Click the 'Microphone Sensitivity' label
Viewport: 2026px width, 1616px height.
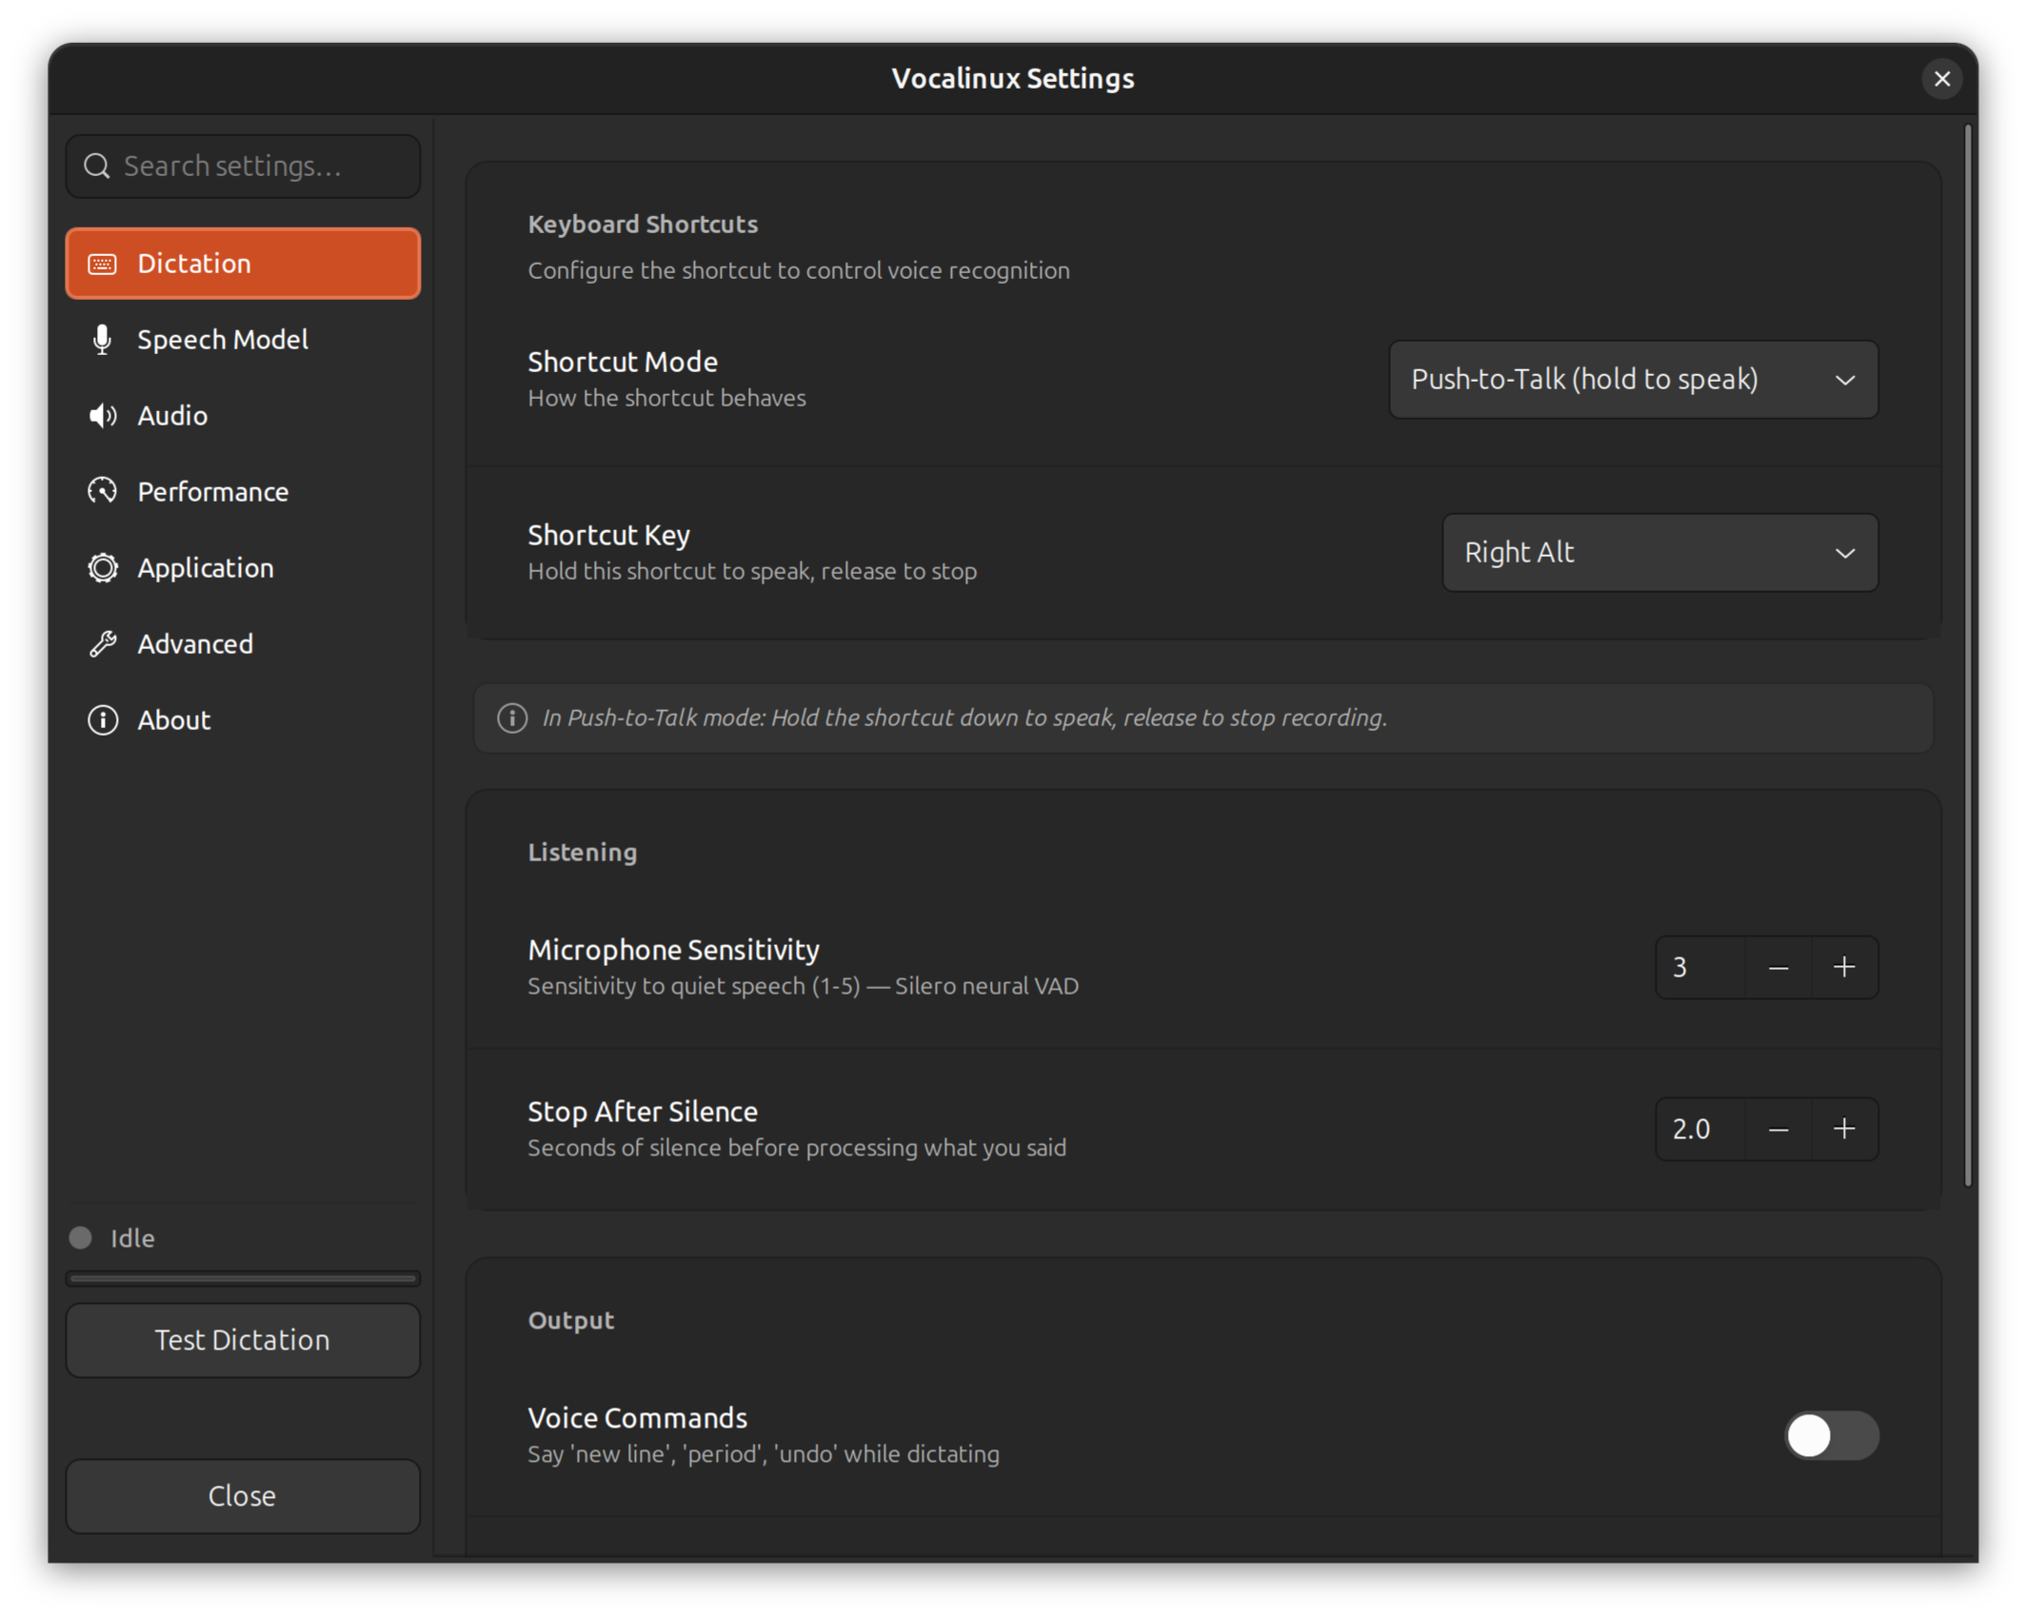673,950
